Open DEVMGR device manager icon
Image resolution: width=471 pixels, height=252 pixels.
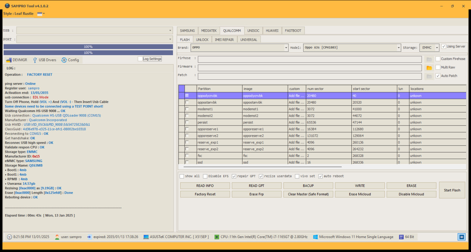coord(8,60)
